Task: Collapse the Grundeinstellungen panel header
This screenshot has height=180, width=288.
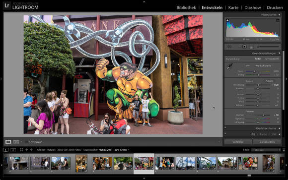Action: point(279,53)
